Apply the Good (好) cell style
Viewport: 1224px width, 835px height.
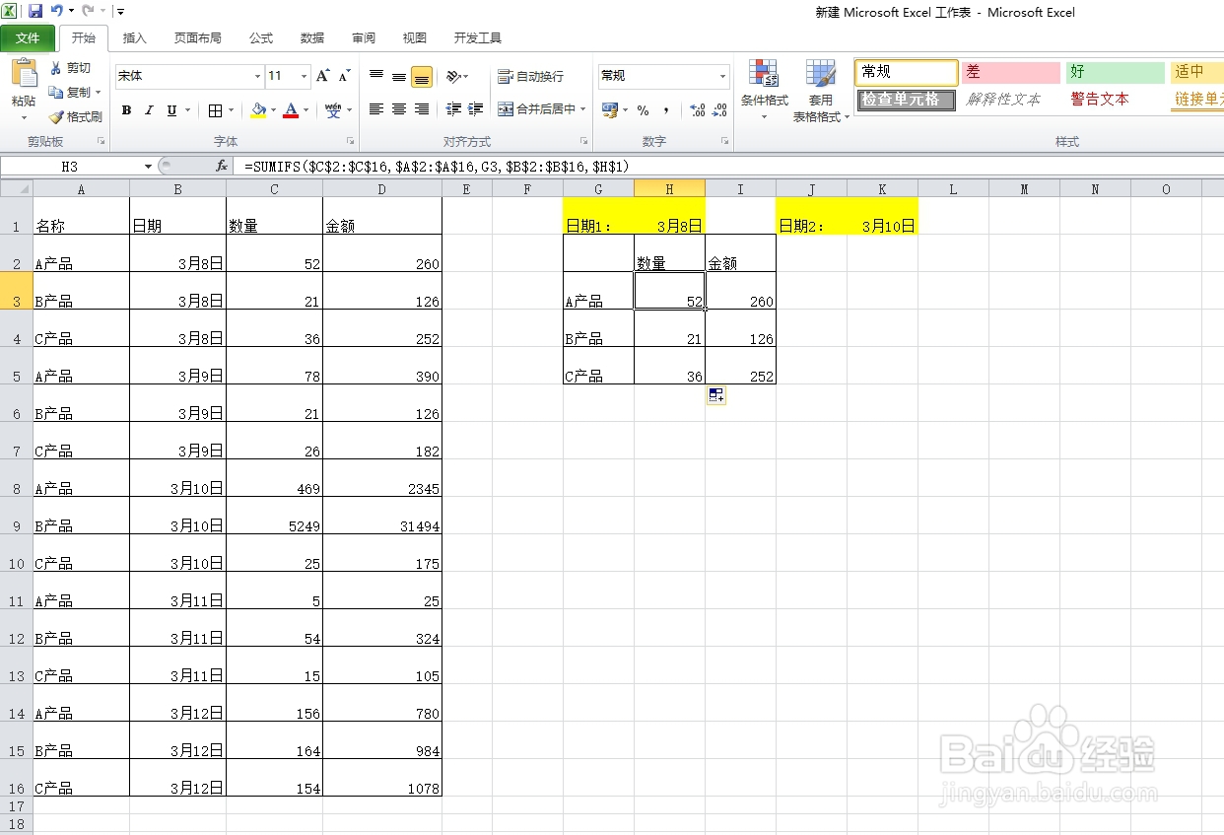click(x=1116, y=72)
